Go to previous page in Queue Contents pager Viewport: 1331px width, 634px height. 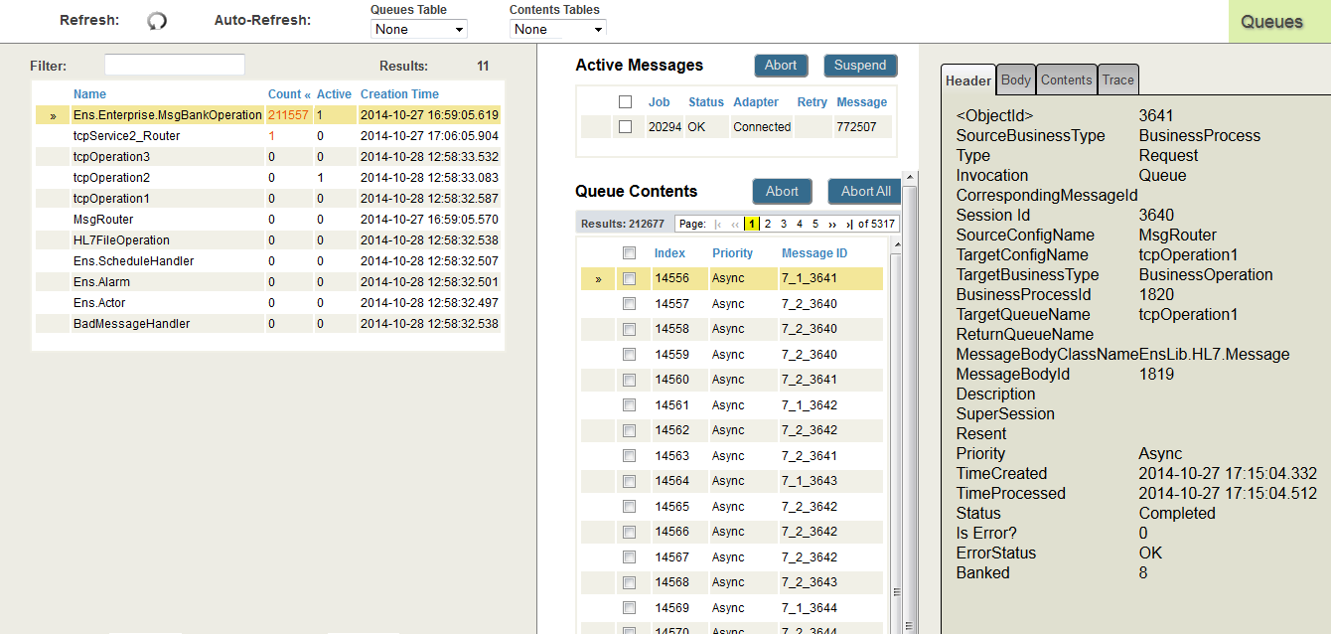coord(735,225)
